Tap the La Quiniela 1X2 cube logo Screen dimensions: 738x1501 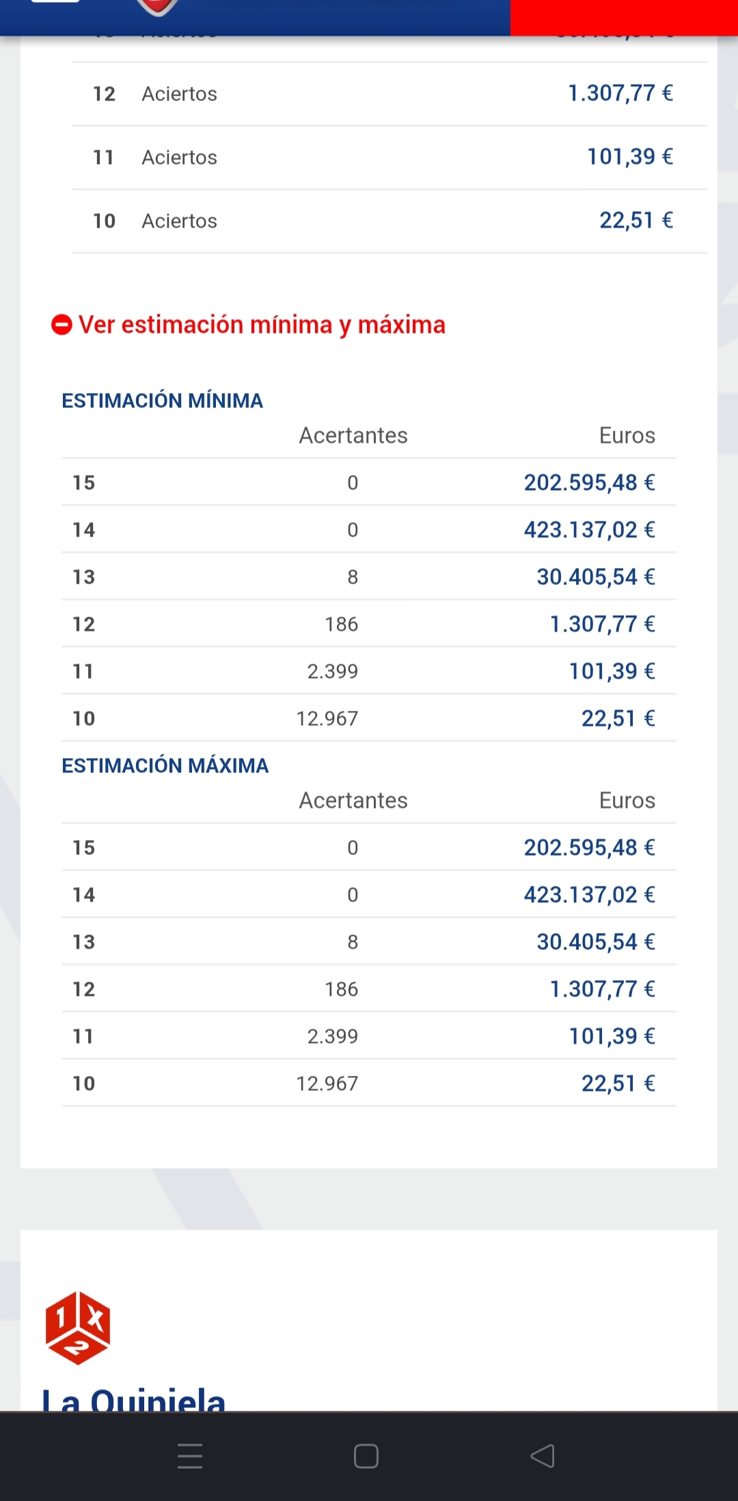[78, 1327]
